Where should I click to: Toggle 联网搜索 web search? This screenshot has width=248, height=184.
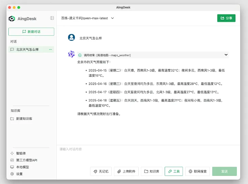197,172
